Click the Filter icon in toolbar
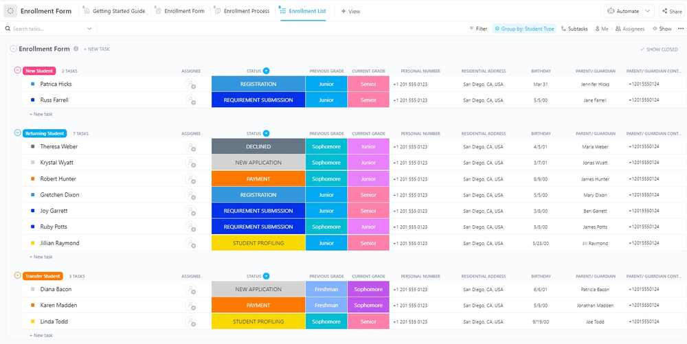The image size is (687, 344). point(471,29)
